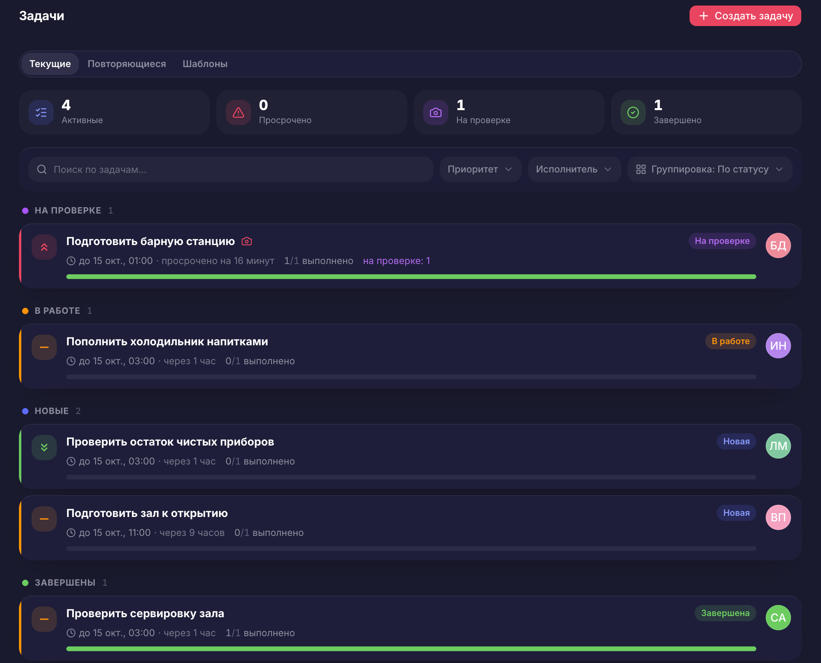Collapse the В РАБОТЕ group header

pyautogui.click(x=57, y=311)
